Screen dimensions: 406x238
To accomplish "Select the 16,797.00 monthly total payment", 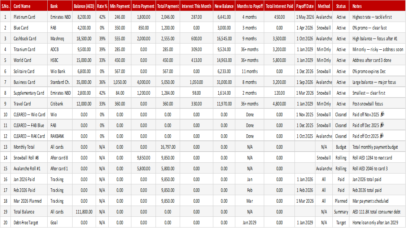I will point(168,147).
